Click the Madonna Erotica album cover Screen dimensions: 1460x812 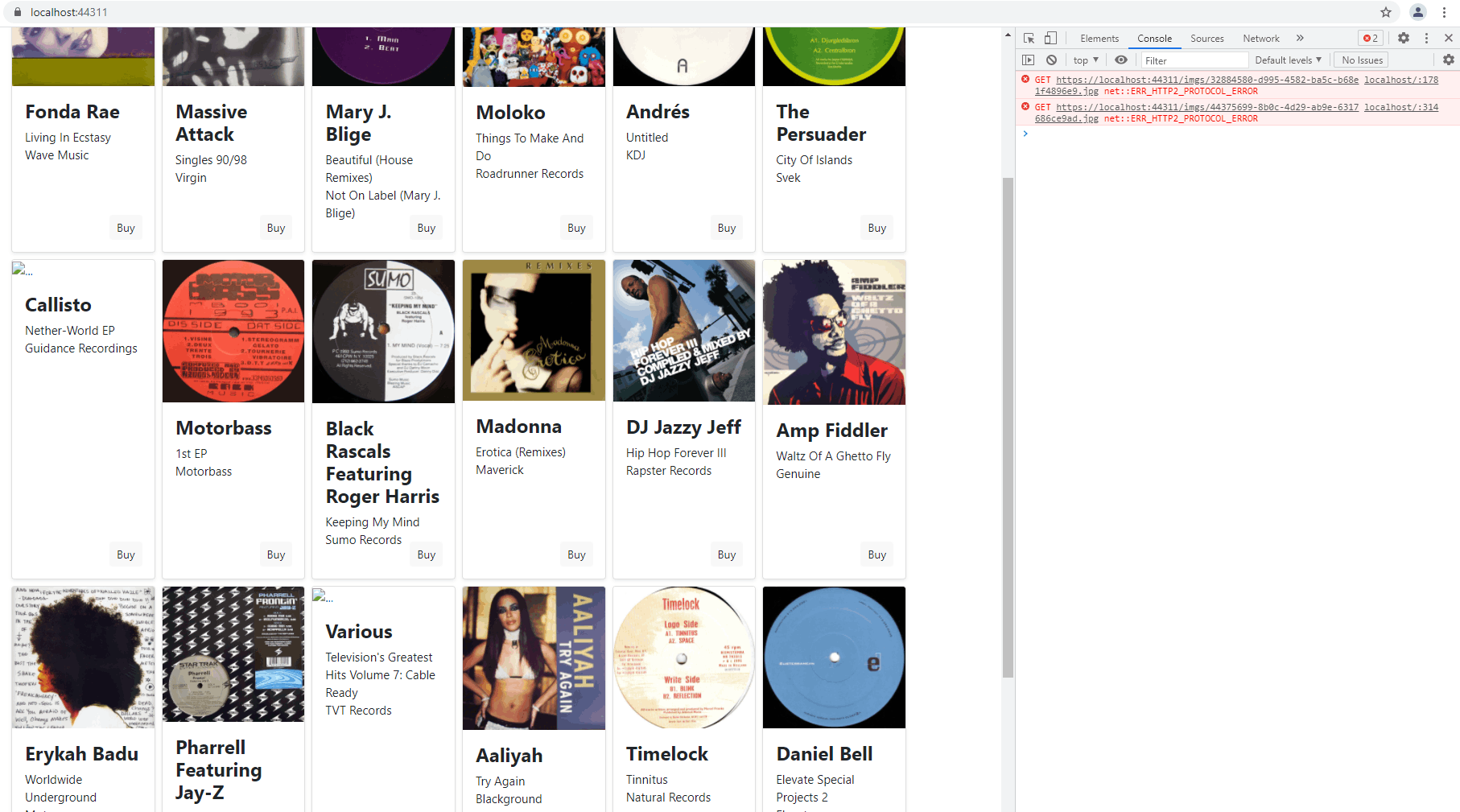(534, 330)
